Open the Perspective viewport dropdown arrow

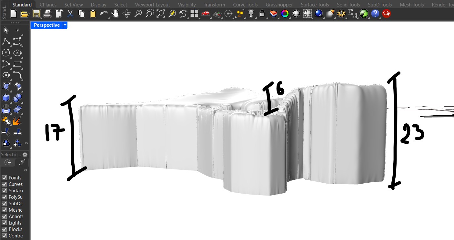click(x=65, y=25)
